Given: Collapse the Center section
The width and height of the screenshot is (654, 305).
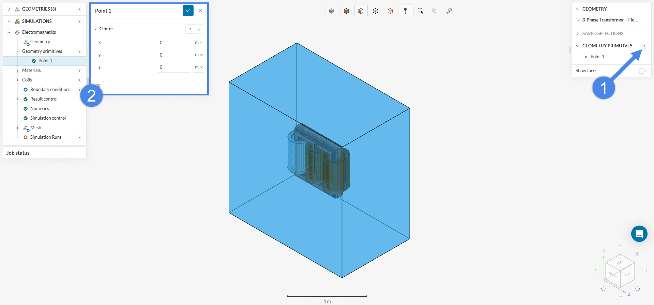Looking at the screenshot, I should coord(95,29).
